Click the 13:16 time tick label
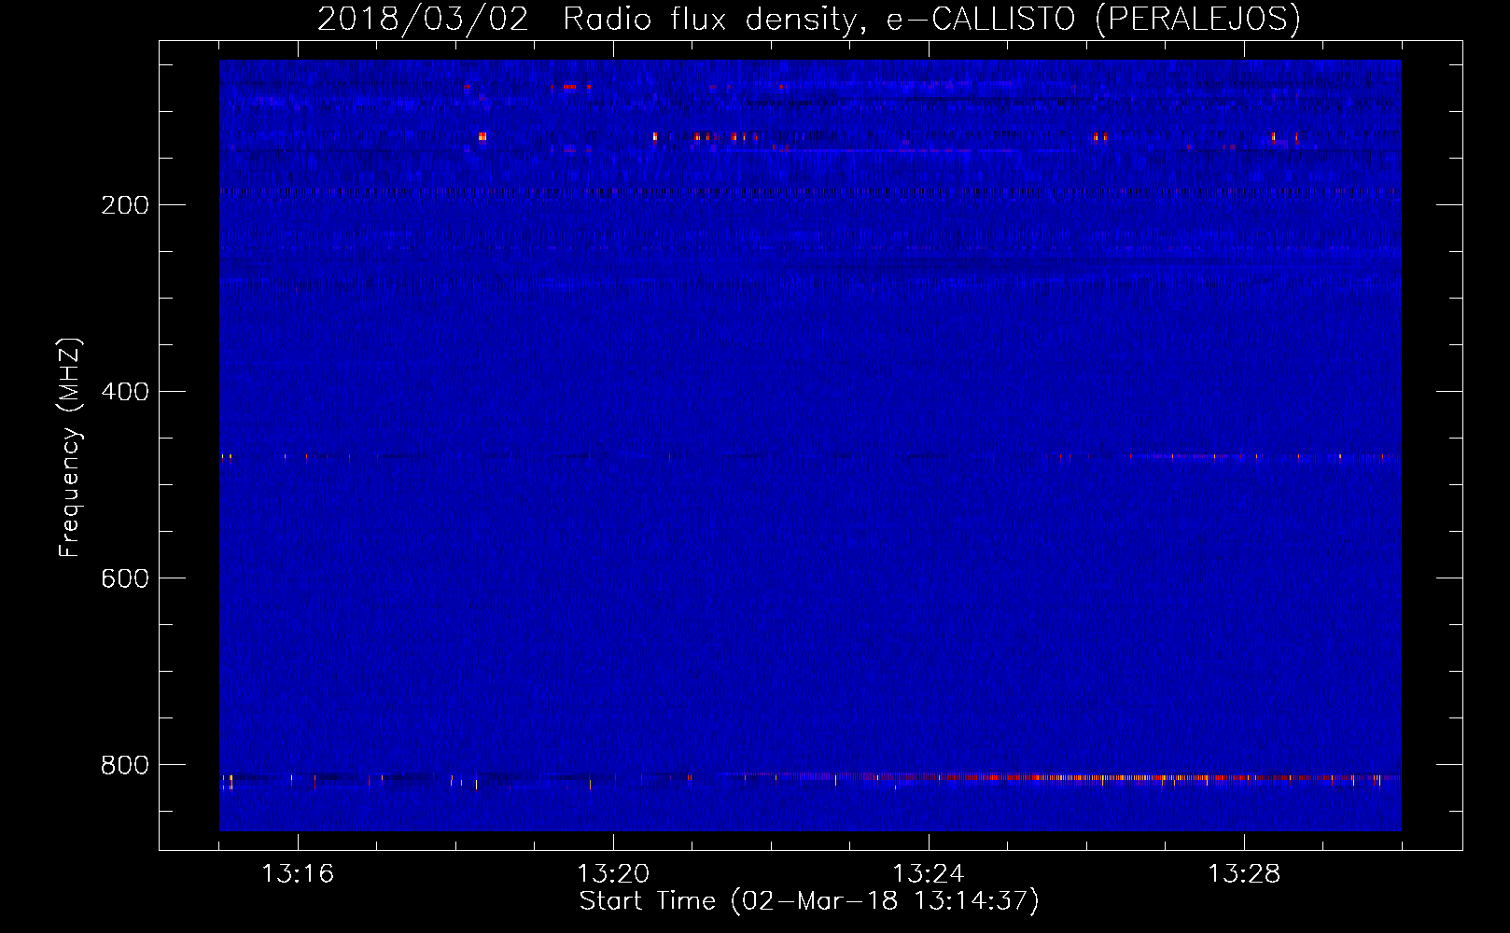 298,874
